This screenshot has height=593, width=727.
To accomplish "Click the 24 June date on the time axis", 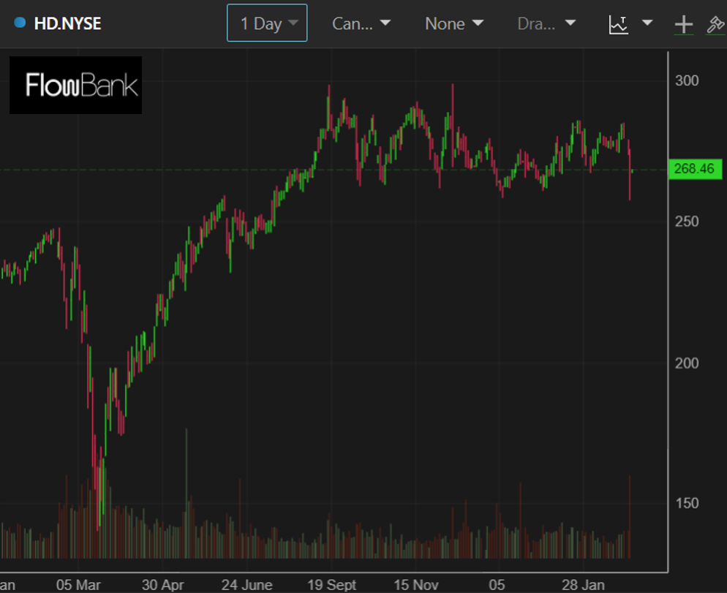I will point(246,585).
